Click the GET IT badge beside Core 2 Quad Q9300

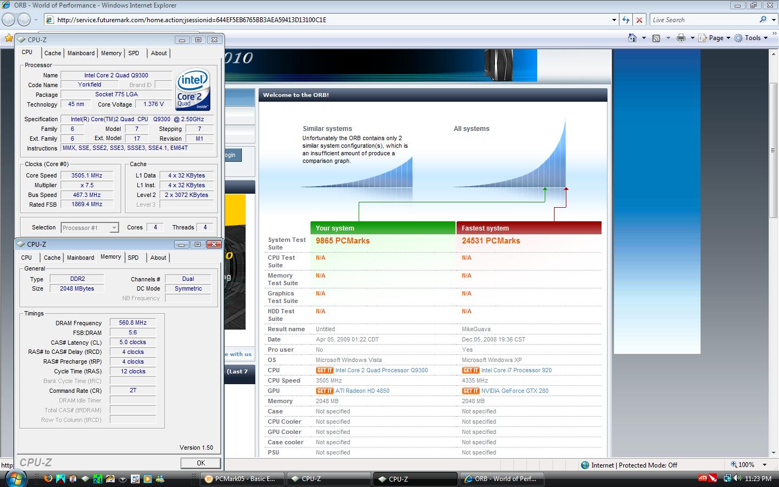325,370
